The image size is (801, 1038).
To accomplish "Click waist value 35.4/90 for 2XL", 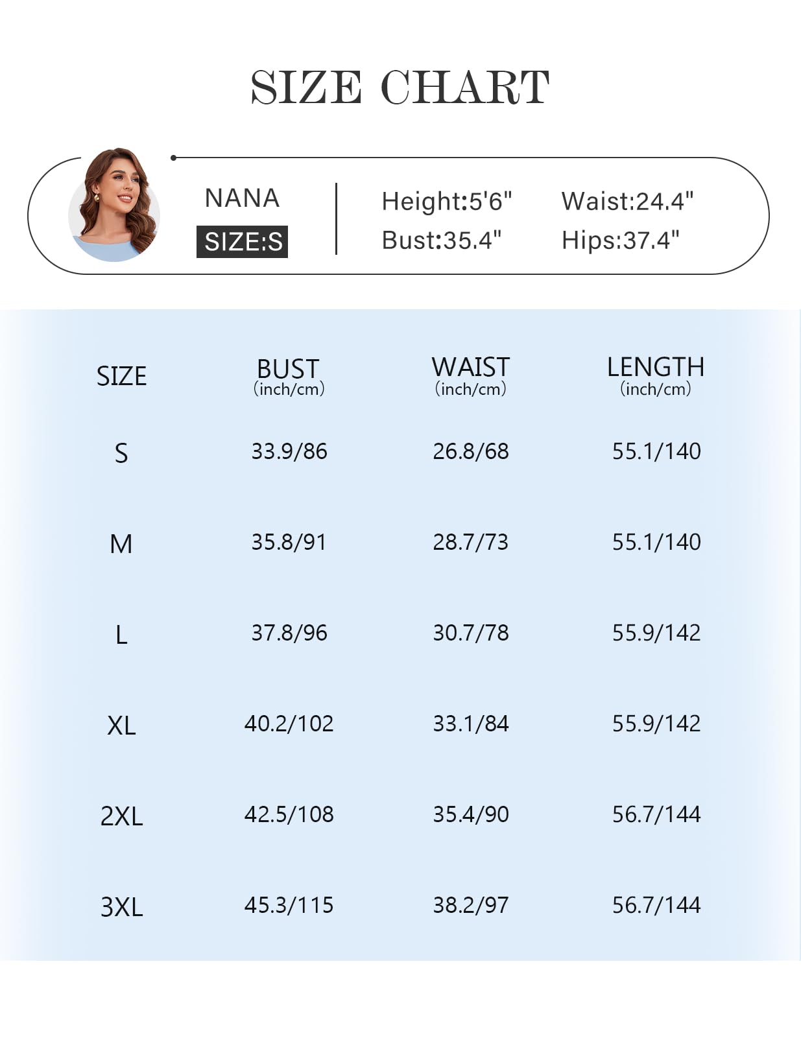I will 471,814.
